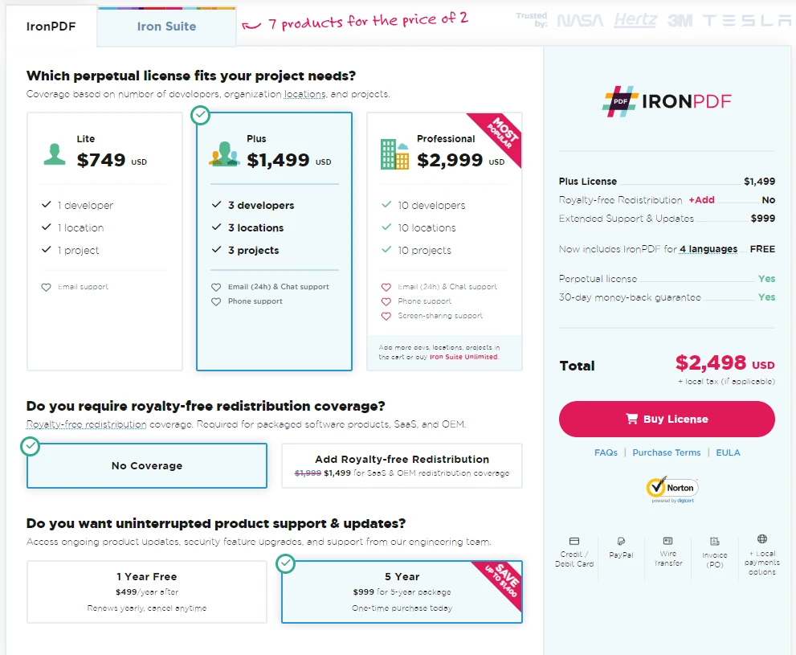
Task: Select the Lite $749 license option
Action: pos(104,241)
